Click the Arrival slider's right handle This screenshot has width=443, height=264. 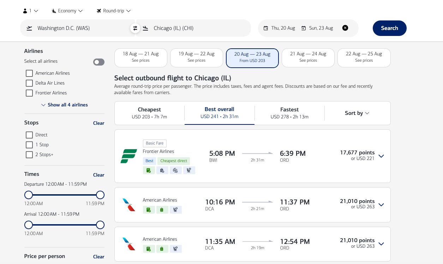[x=100, y=225]
